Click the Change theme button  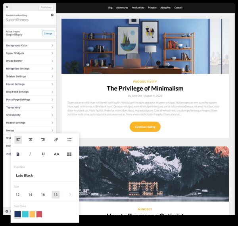pyautogui.click(x=48, y=33)
